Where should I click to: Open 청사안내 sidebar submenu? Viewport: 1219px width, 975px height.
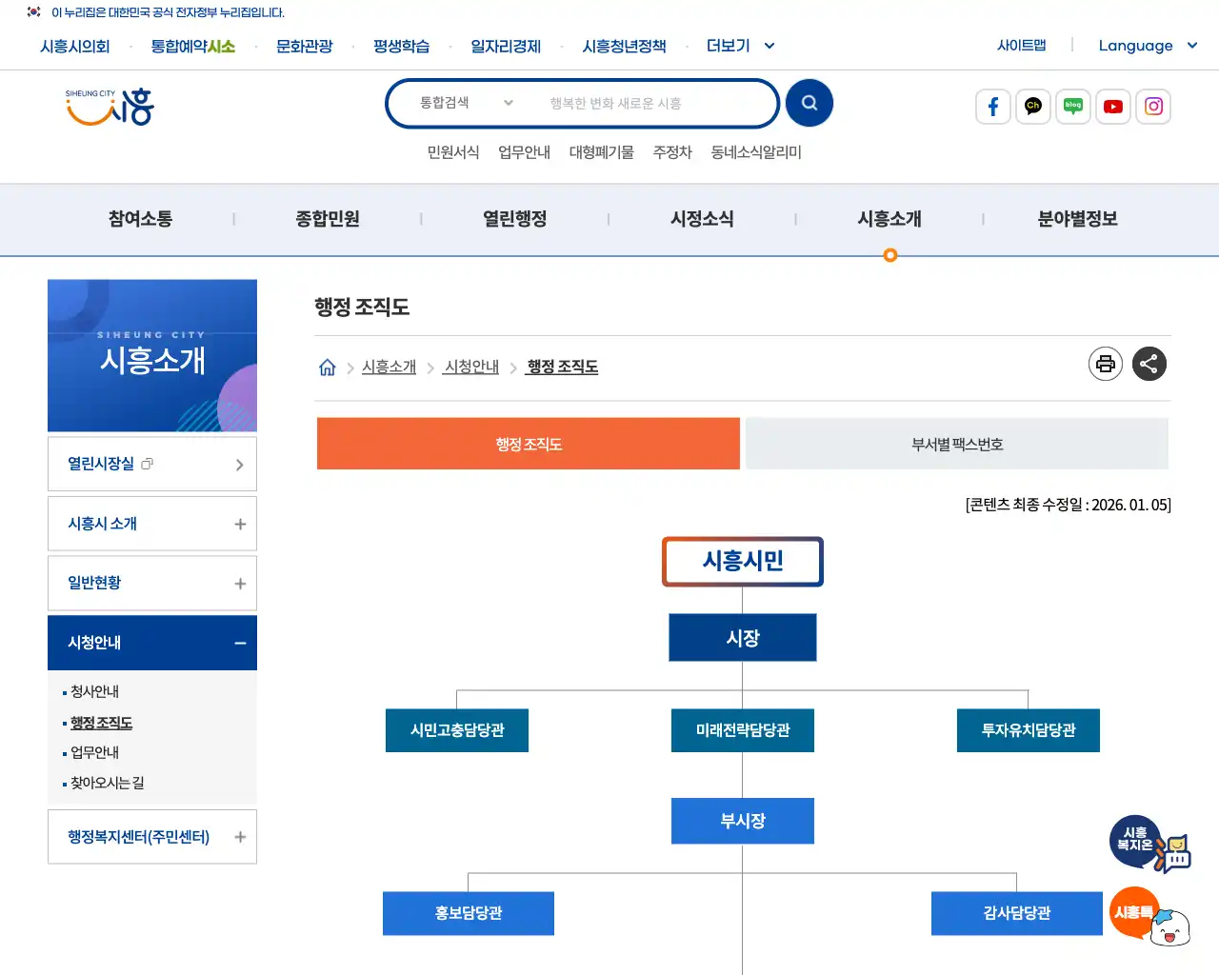pyautogui.click(x=95, y=691)
